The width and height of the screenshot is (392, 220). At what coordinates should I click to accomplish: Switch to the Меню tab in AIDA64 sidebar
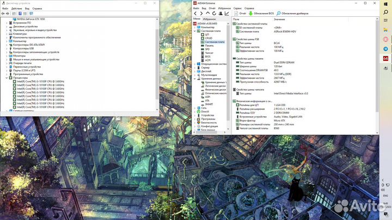pyautogui.click(x=197, y=19)
